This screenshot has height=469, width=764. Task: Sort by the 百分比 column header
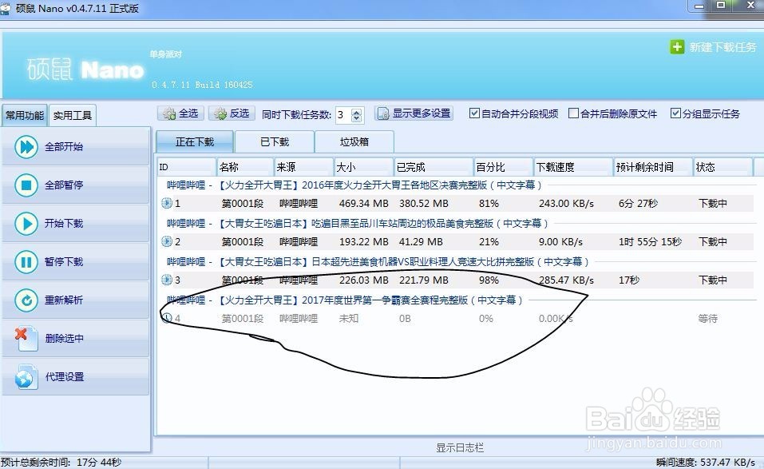click(503, 167)
